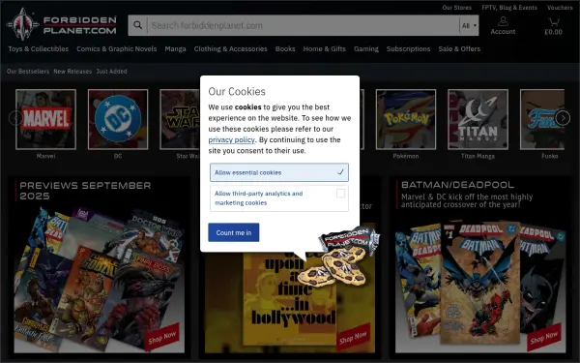The image size is (580, 363).
Task: Open the New Releases link
Action: click(72, 71)
